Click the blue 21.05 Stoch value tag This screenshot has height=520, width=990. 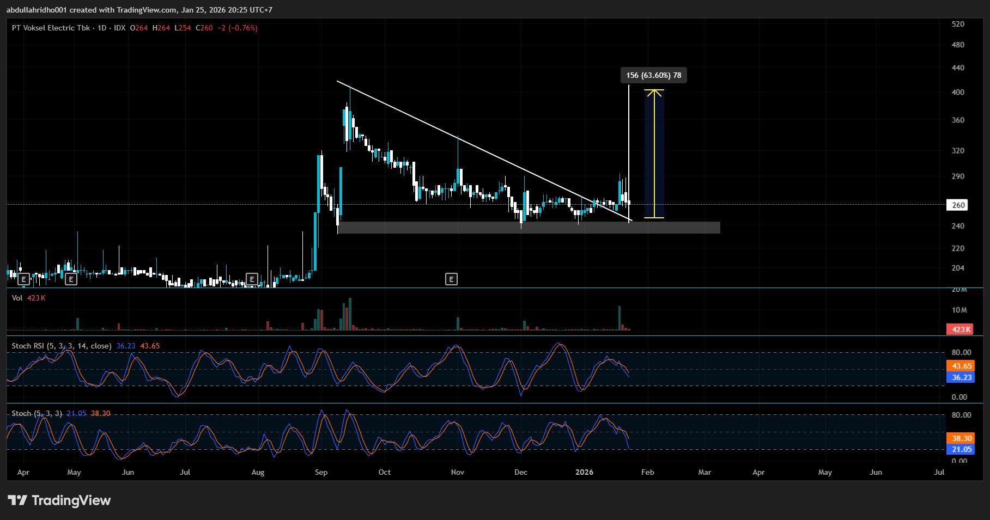[961, 449]
